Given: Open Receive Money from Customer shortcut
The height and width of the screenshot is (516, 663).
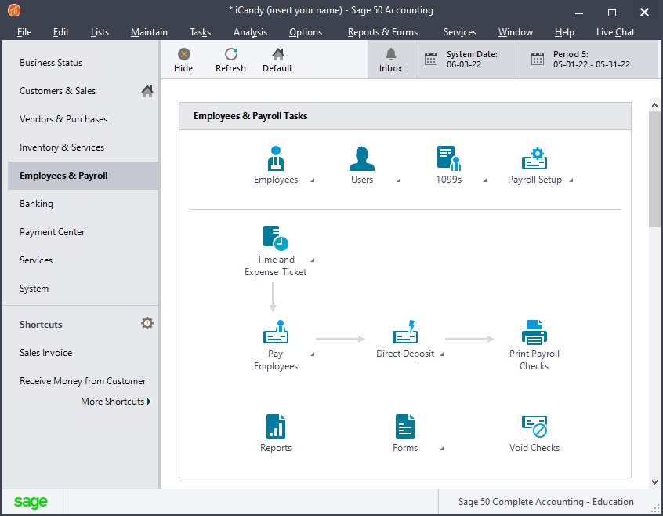Looking at the screenshot, I should [83, 381].
